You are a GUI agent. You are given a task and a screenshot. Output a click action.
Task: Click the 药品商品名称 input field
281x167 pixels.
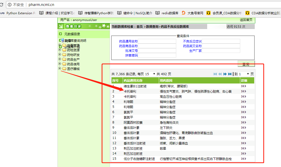pos(157,46)
